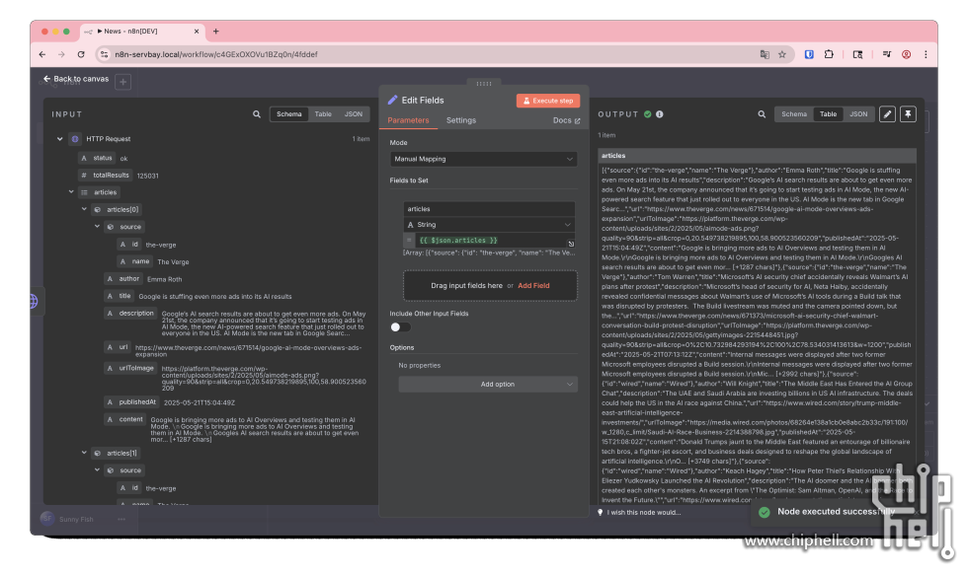Search the input panel
Viewport: 968px width, 575px height.
tap(257, 114)
